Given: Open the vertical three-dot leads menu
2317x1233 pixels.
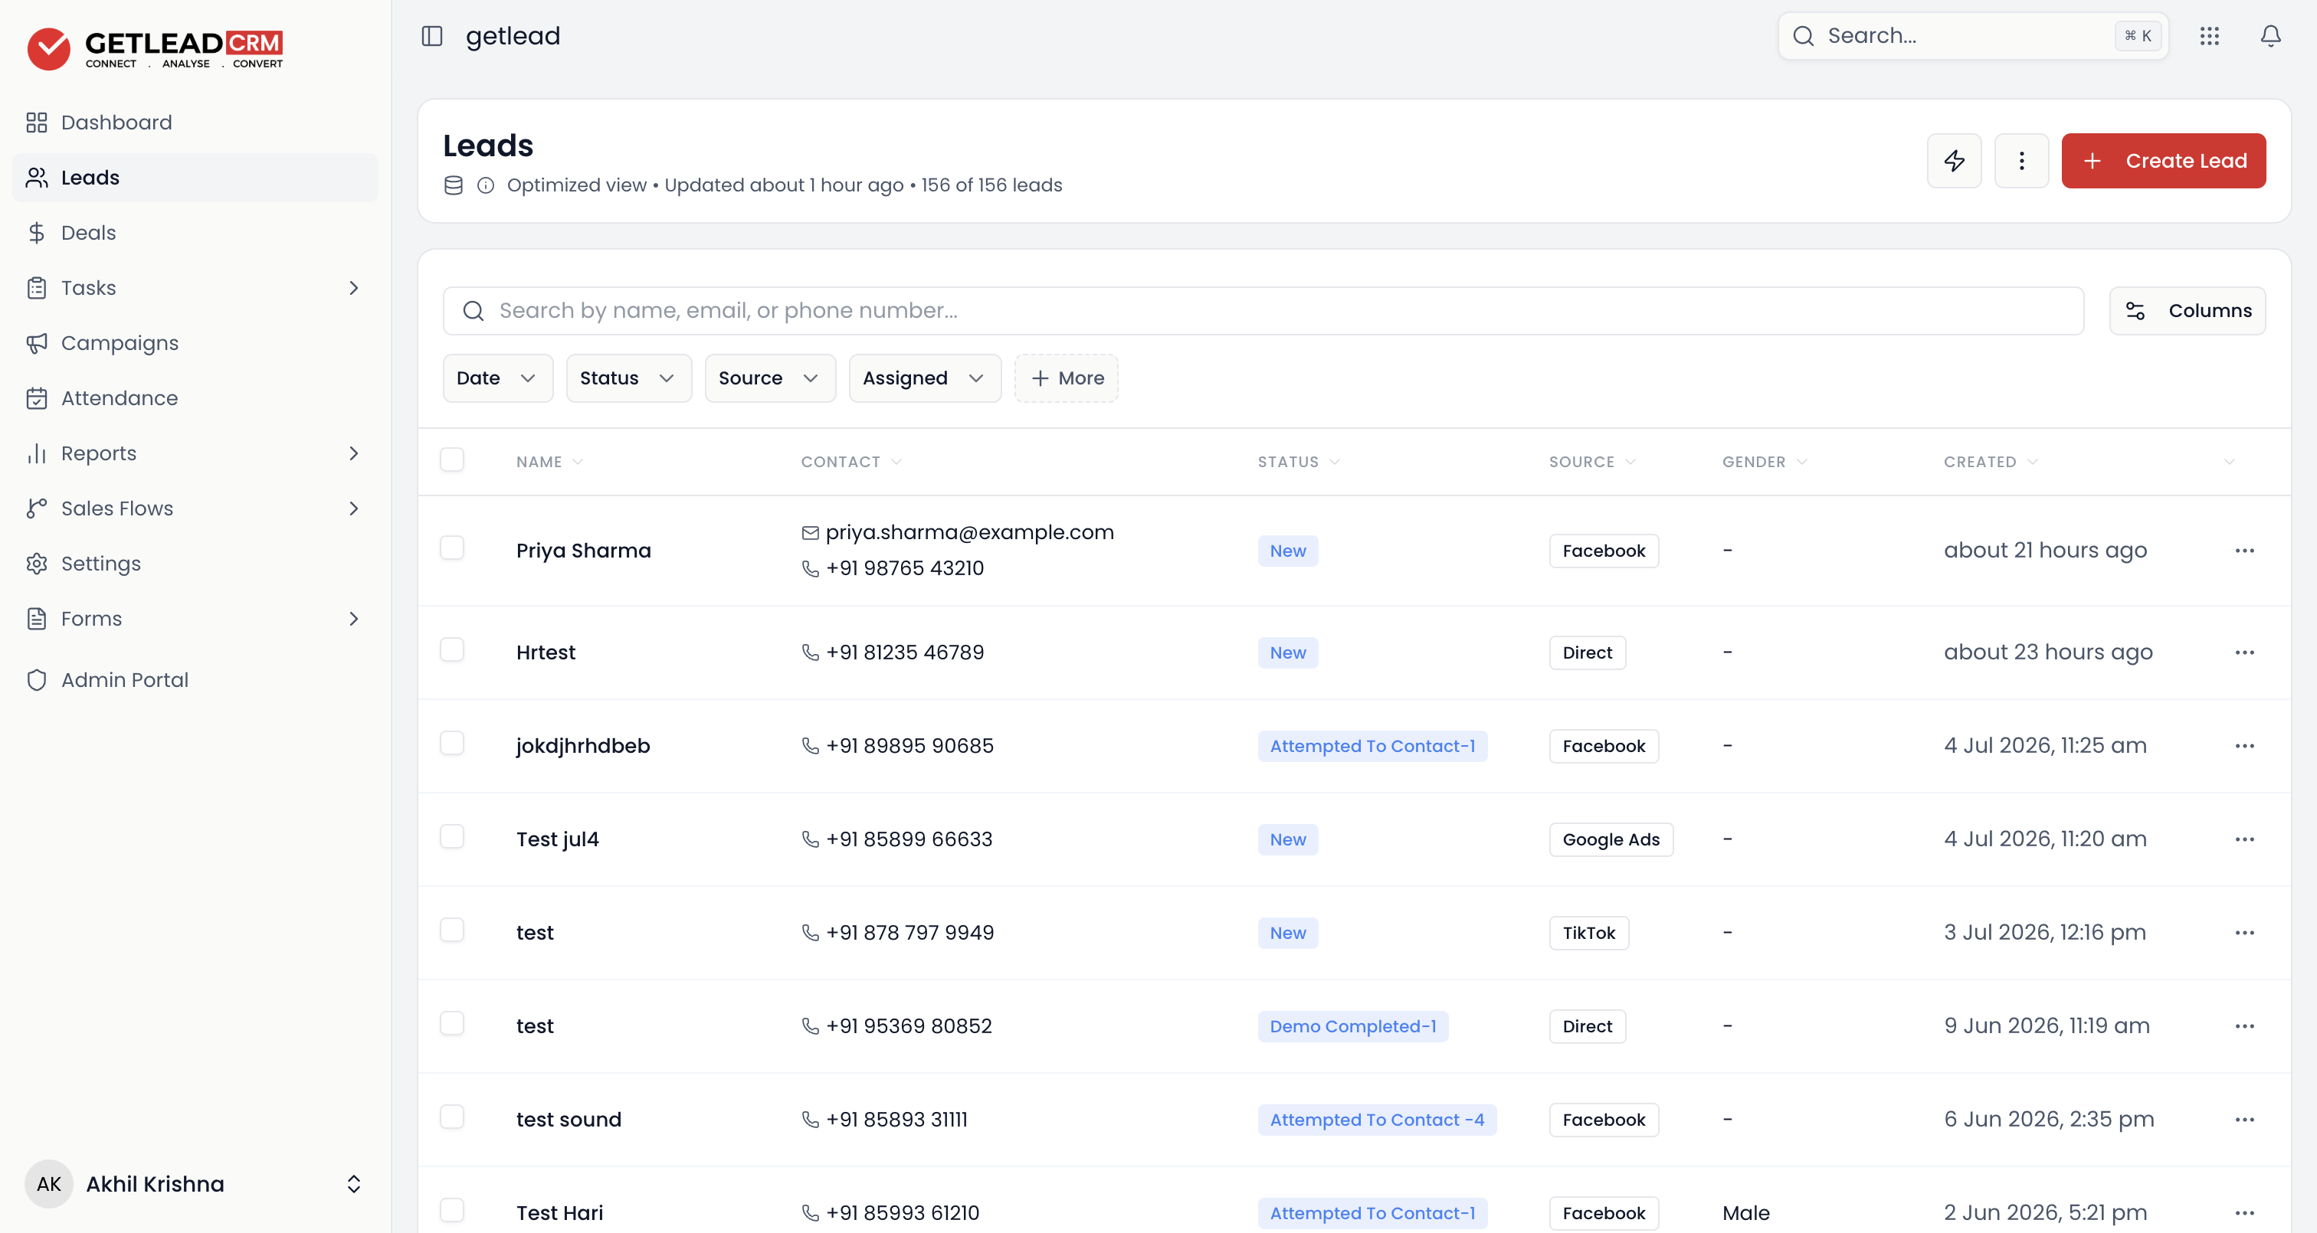Looking at the screenshot, I should (2021, 161).
